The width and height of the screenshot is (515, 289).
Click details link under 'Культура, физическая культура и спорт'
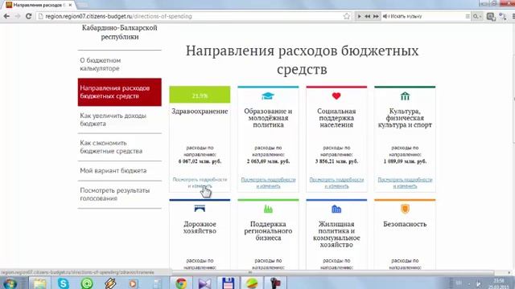pos(405,183)
